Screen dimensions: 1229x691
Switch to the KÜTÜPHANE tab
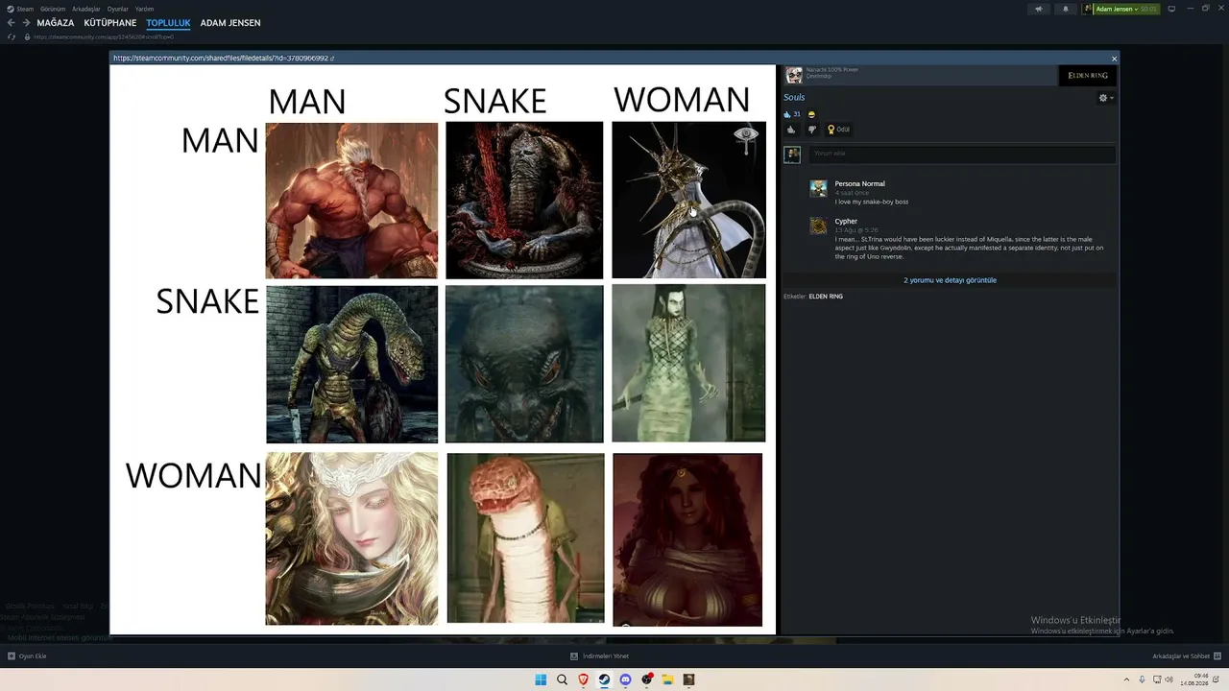point(110,23)
